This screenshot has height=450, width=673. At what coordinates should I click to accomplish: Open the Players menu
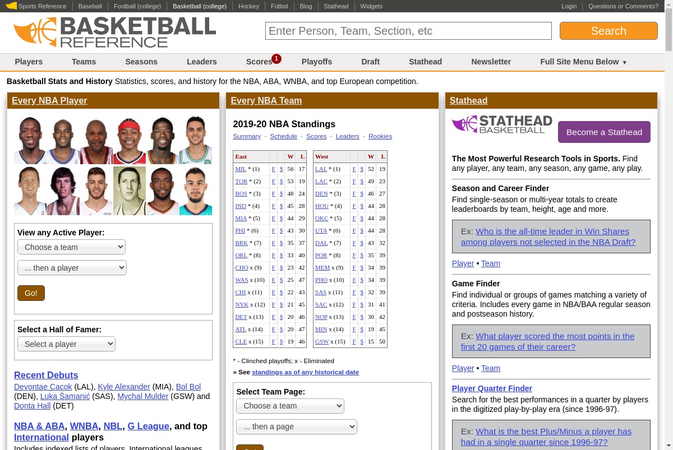coord(29,62)
